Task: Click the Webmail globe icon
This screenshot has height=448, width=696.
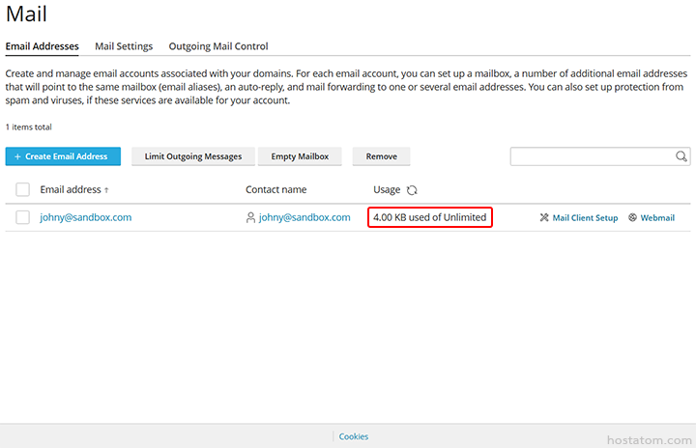Action: (x=632, y=218)
